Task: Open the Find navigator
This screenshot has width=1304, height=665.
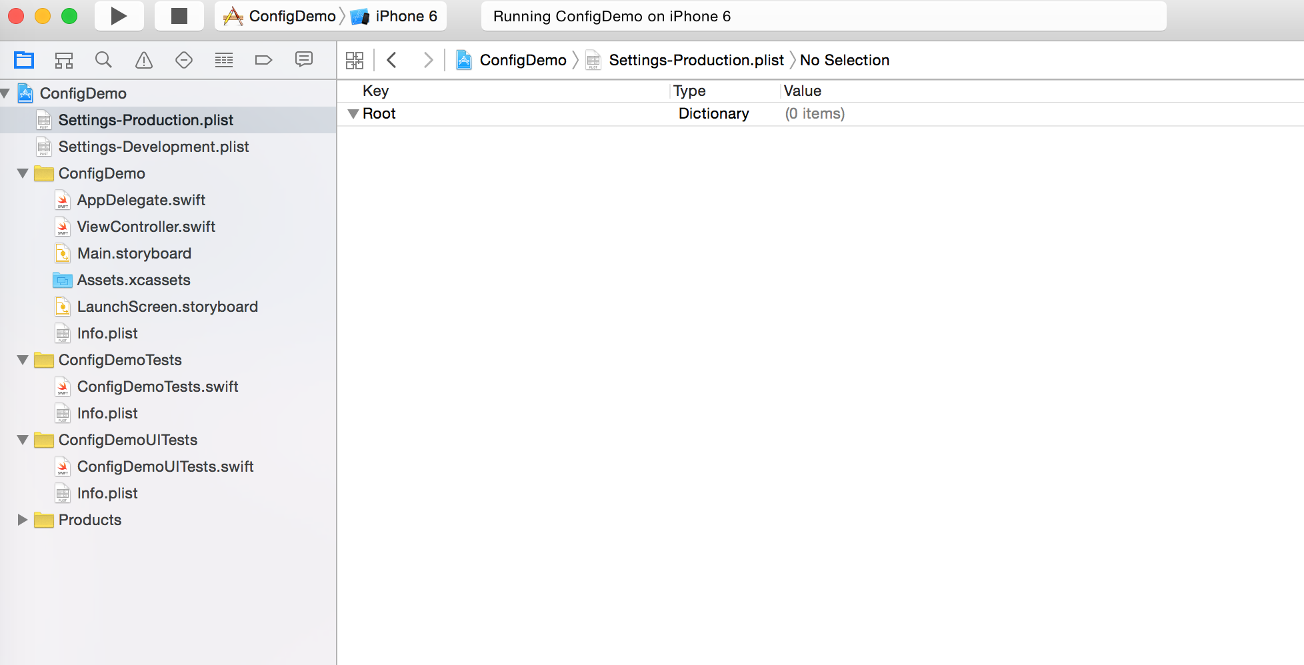Action: point(103,60)
